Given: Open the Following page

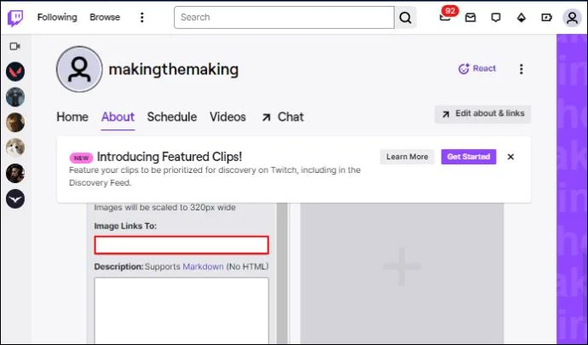Looking at the screenshot, I should (x=57, y=17).
